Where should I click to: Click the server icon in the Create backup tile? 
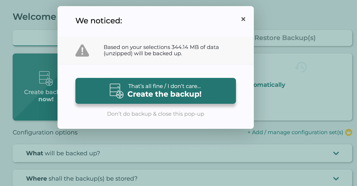click(46, 78)
